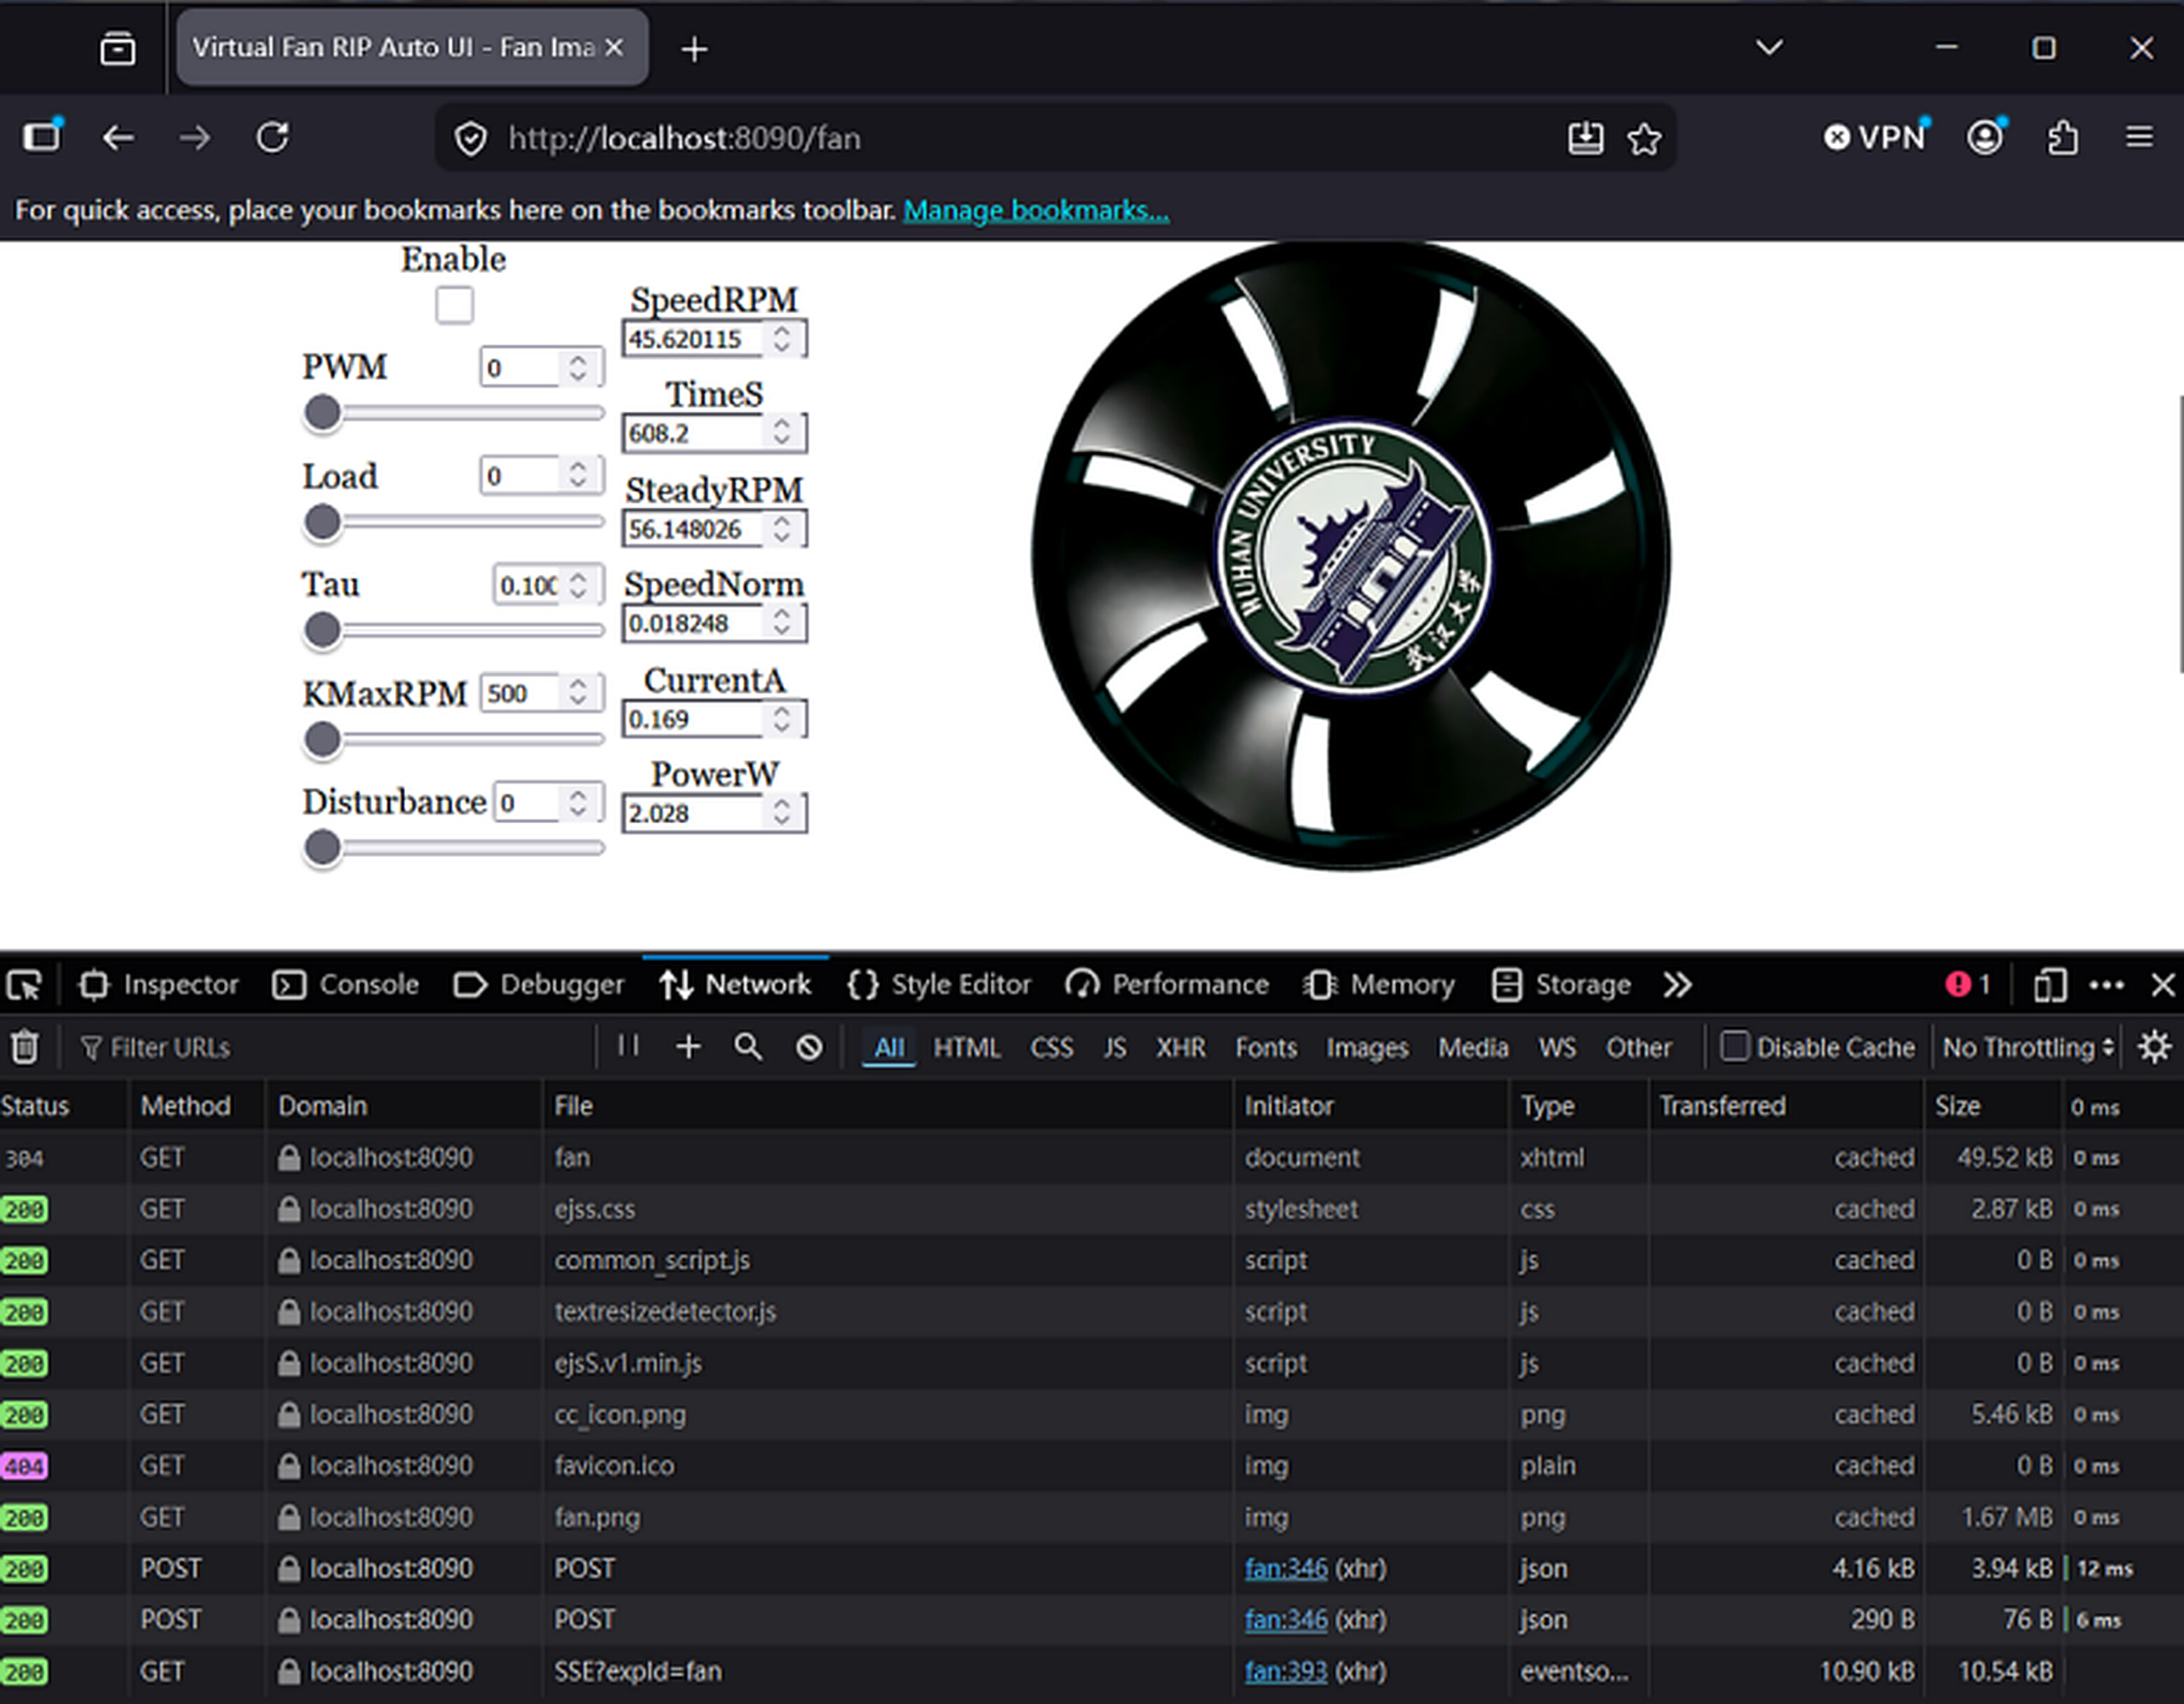Open the browser hamburger menu
The height and width of the screenshot is (1704, 2184).
point(2139,137)
